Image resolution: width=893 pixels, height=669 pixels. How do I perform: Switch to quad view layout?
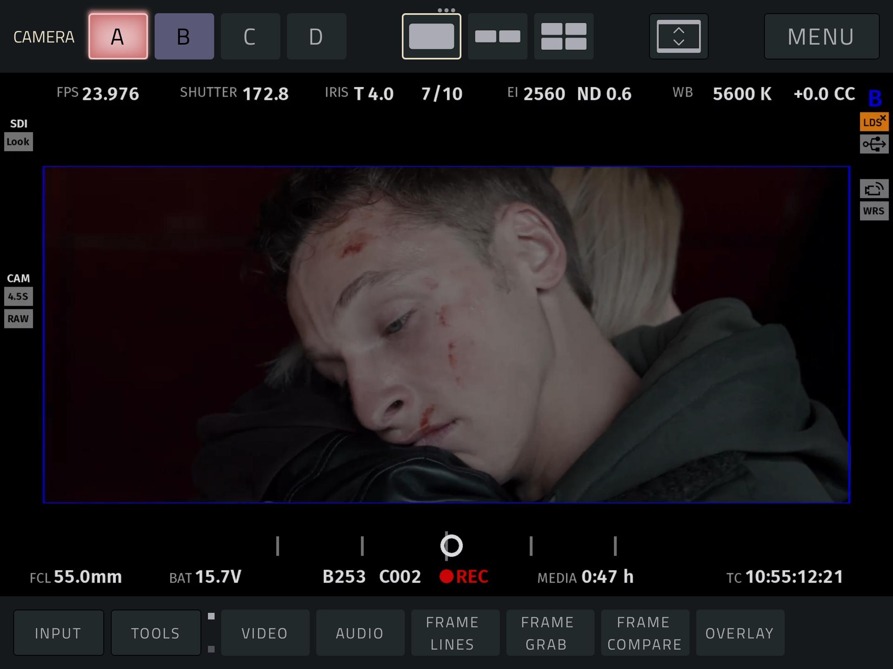coord(563,36)
